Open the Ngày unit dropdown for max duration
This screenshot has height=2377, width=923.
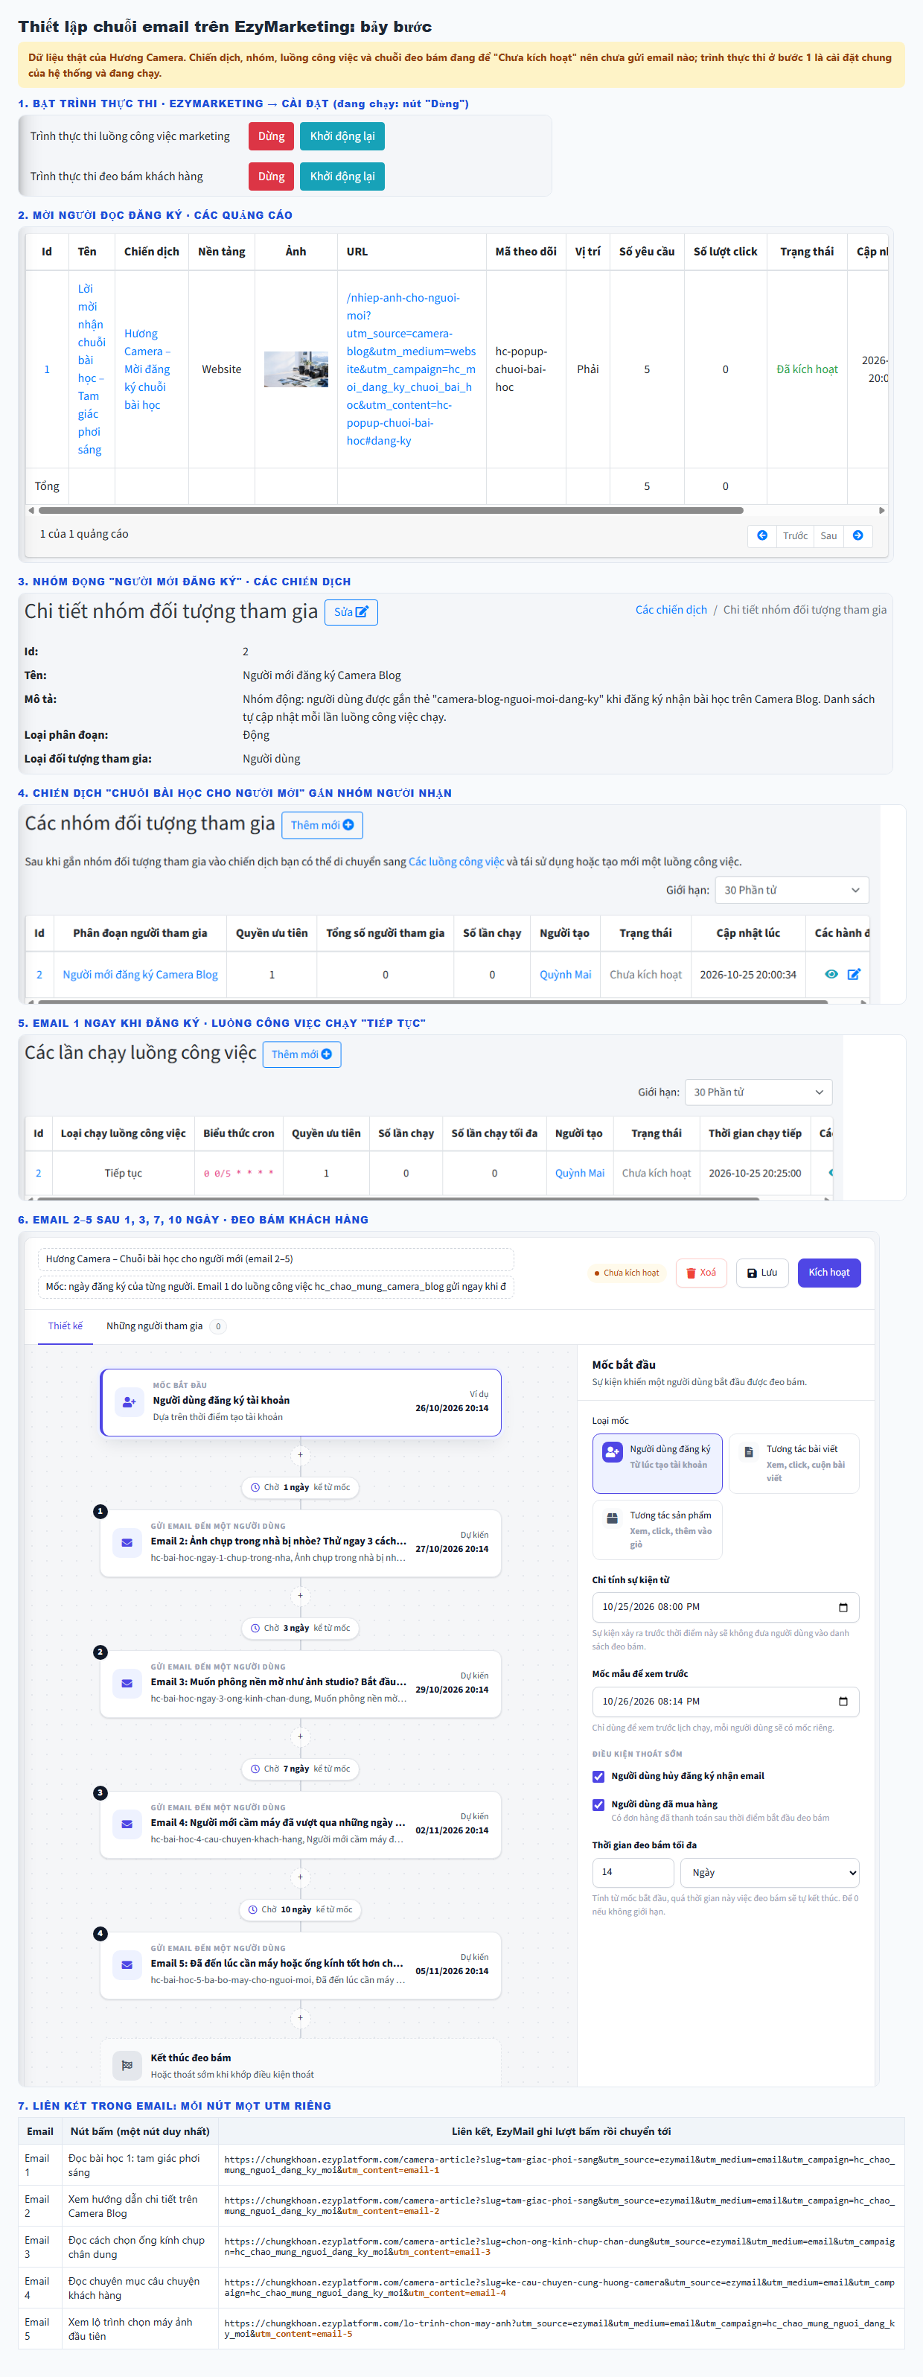pyautogui.click(x=770, y=1872)
